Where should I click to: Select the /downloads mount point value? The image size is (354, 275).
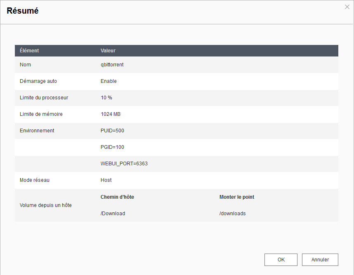click(232, 214)
